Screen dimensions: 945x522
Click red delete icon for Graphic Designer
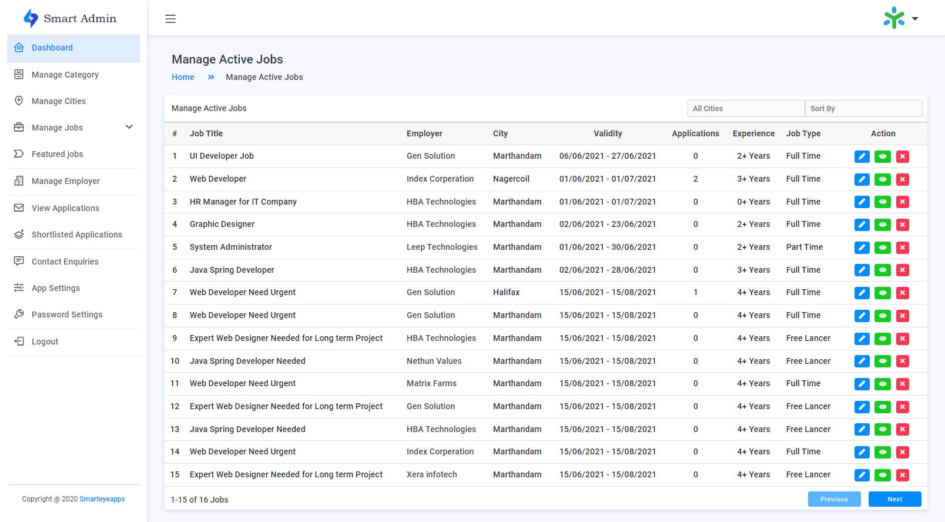[x=903, y=225]
